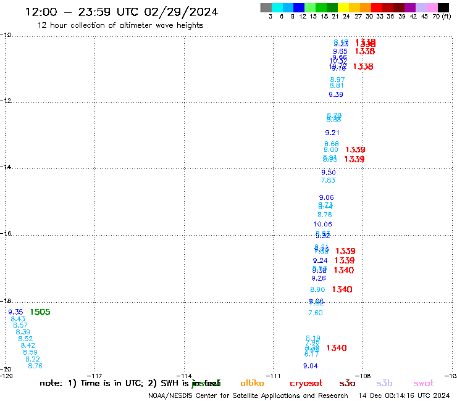Click the -12 latitude axis label
This screenshot has width=457, height=401.
6,101
